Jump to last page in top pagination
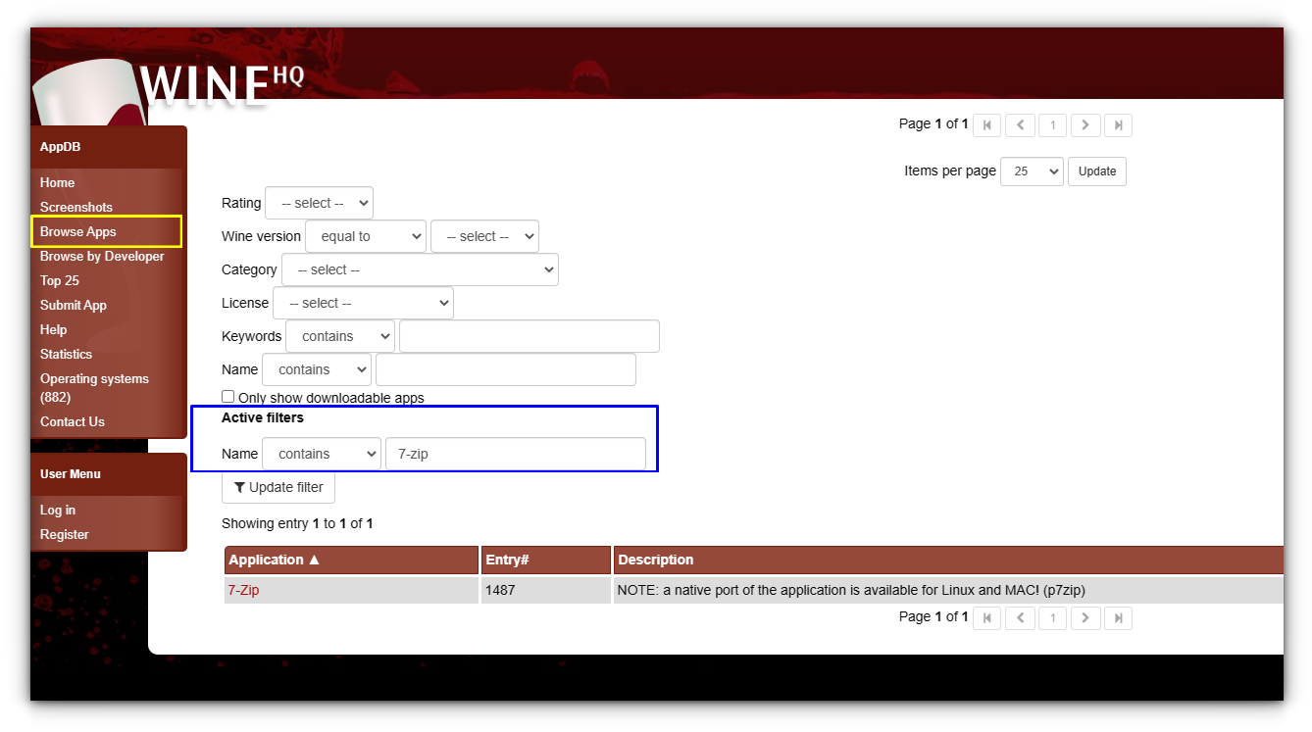The height and width of the screenshot is (732, 1312). [1118, 124]
